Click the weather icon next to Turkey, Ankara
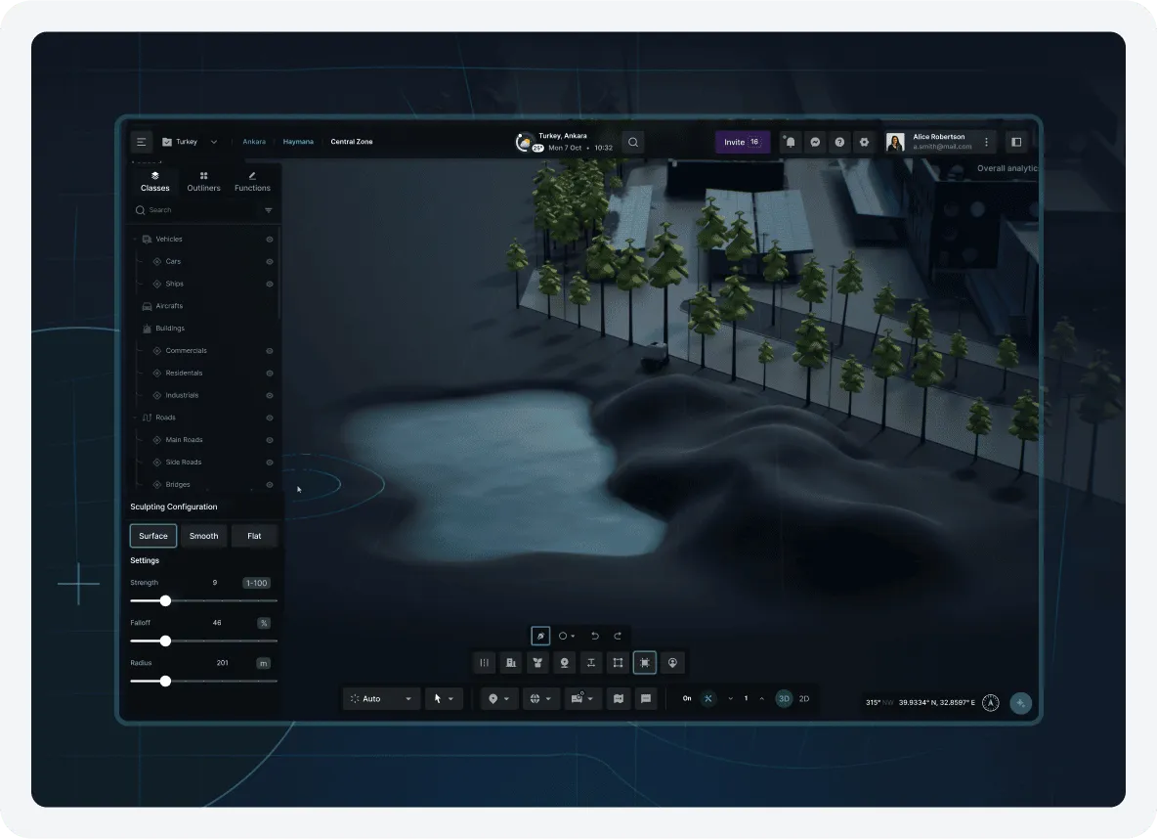This screenshot has width=1157, height=839. [524, 142]
